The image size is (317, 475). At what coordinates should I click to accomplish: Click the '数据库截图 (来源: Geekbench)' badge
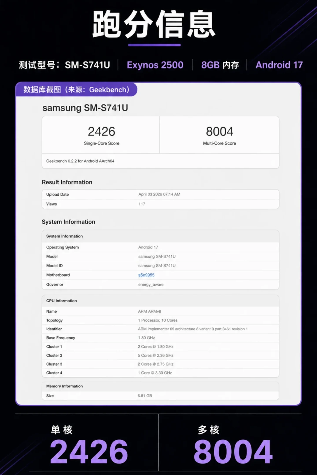click(76, 90)
